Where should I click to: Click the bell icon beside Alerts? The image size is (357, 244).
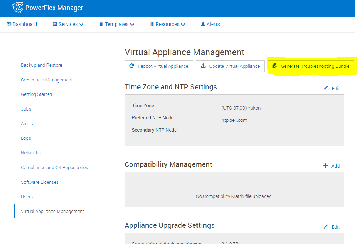tap(203, 24)
